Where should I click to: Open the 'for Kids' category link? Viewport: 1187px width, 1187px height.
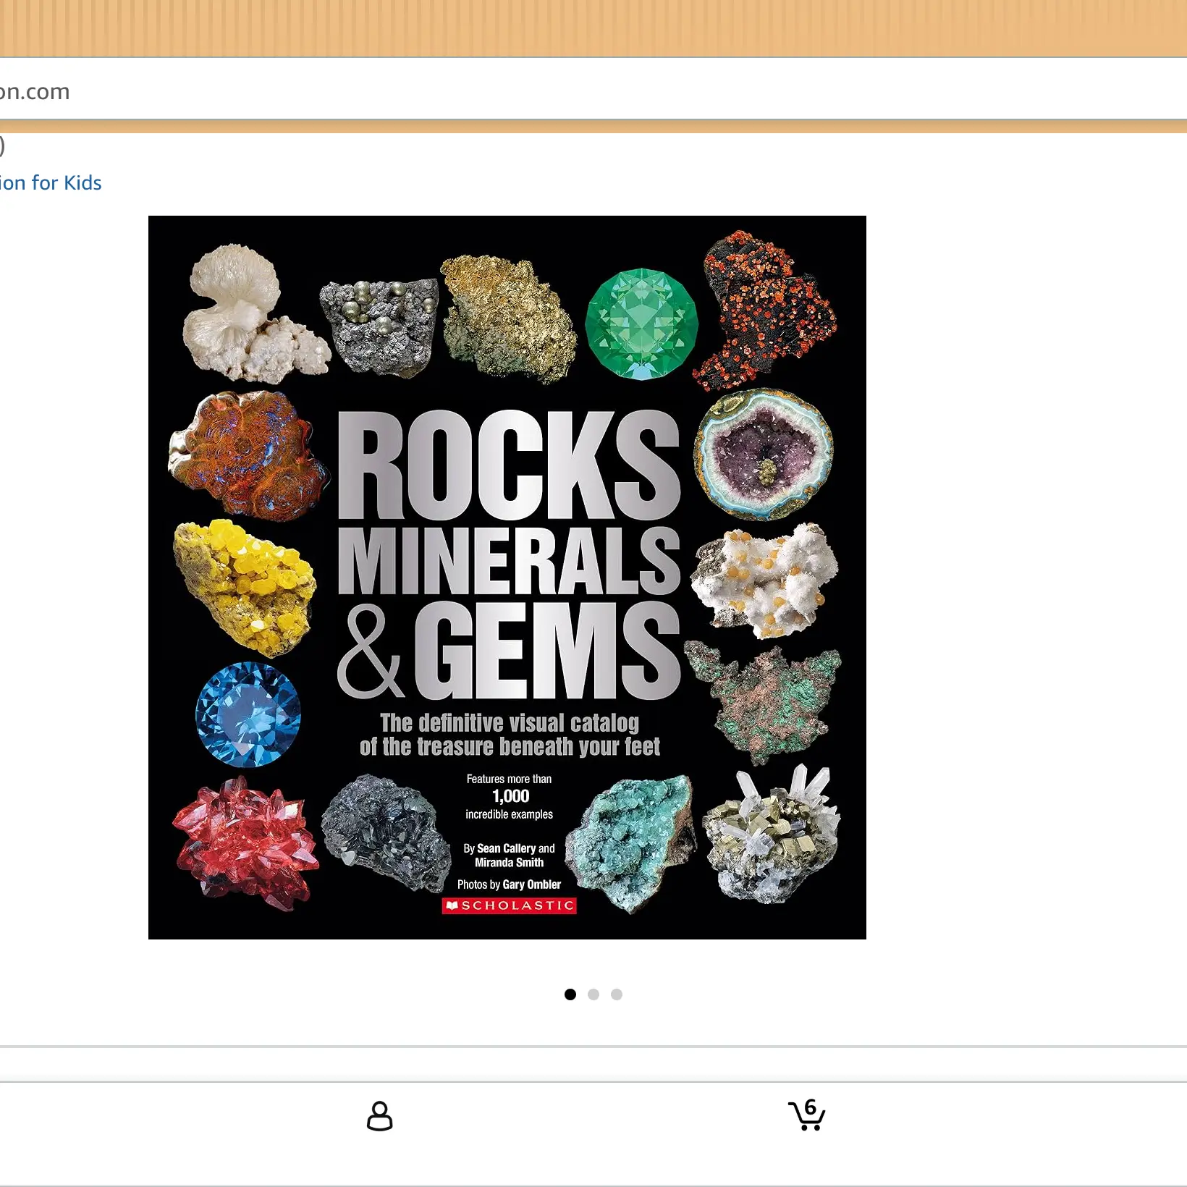[x=51, y=183]
